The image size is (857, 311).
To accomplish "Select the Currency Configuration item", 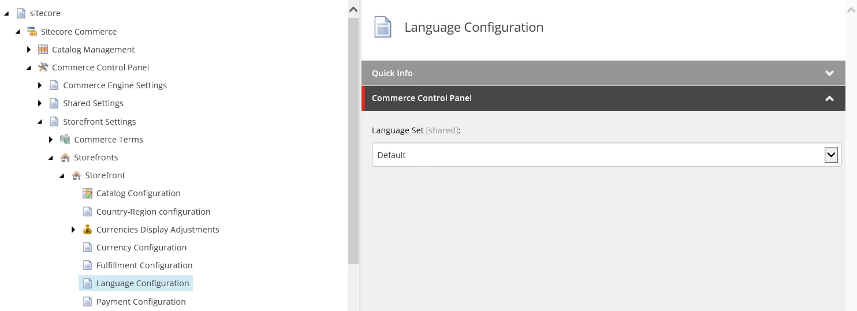I will click(141, 247).
